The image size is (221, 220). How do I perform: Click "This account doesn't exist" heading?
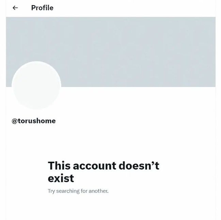coord(104,172)
